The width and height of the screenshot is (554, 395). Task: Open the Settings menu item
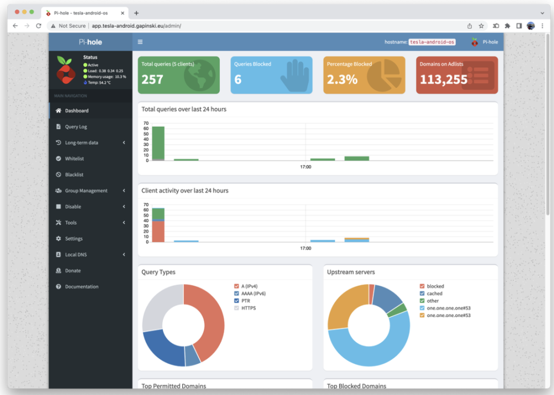tap(91, 239)
